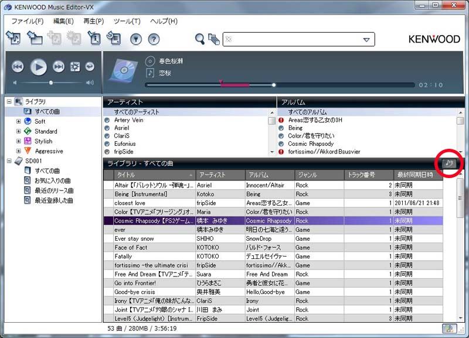This screenshot has height=338, width=469.
Task: Open the ヘルプ(H) menu
Action: pos(164,21)
